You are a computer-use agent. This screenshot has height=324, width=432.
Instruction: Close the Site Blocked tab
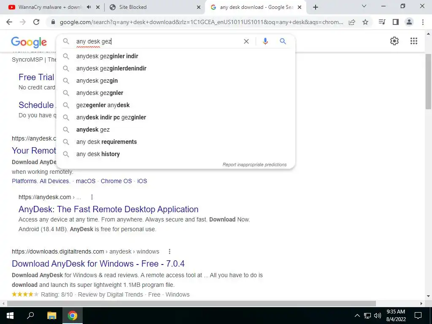[x=199, y=8]
